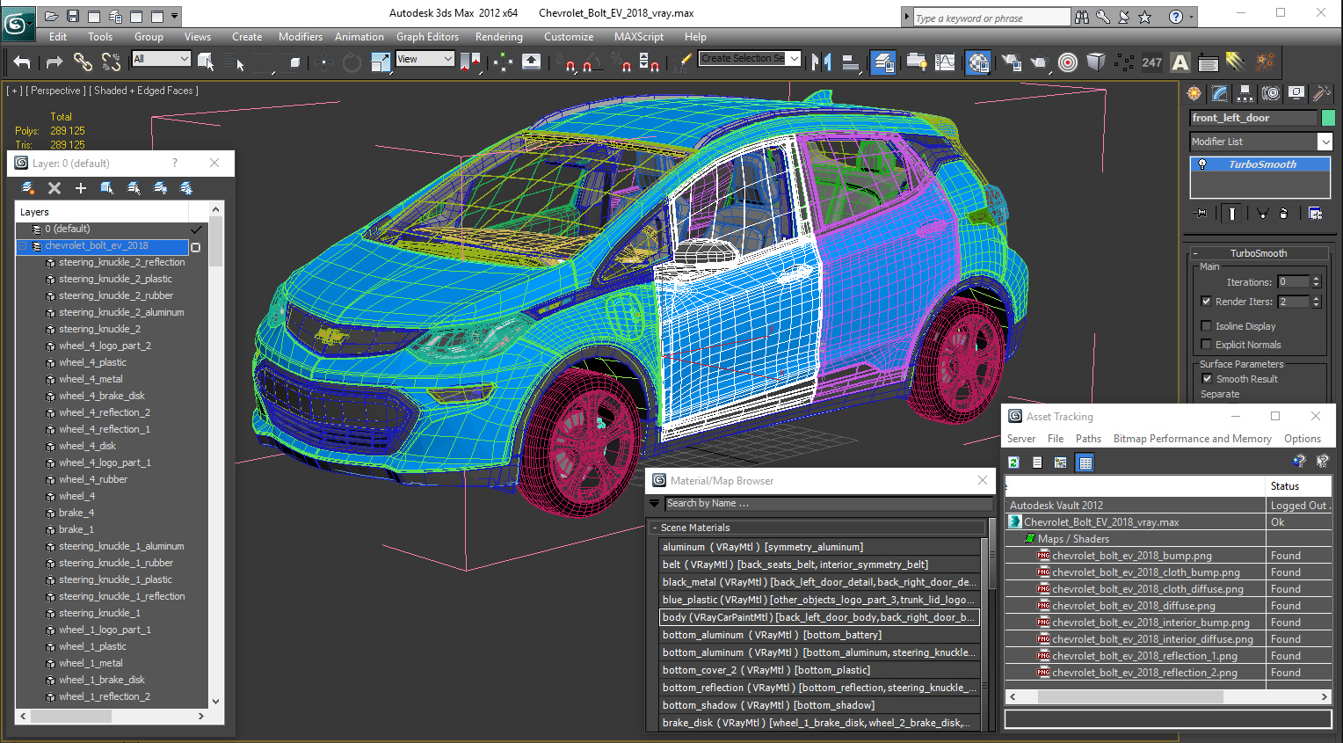The image size is (1343, 743).
Task: Click Search by Name field in Material Browser
Action: coord(828,504)
